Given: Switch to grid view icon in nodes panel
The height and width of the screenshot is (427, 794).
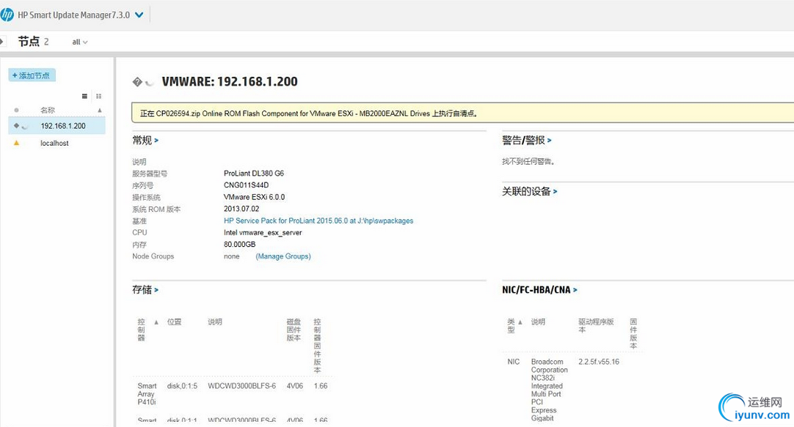Looking at the screenshot, I should (99, 96).
